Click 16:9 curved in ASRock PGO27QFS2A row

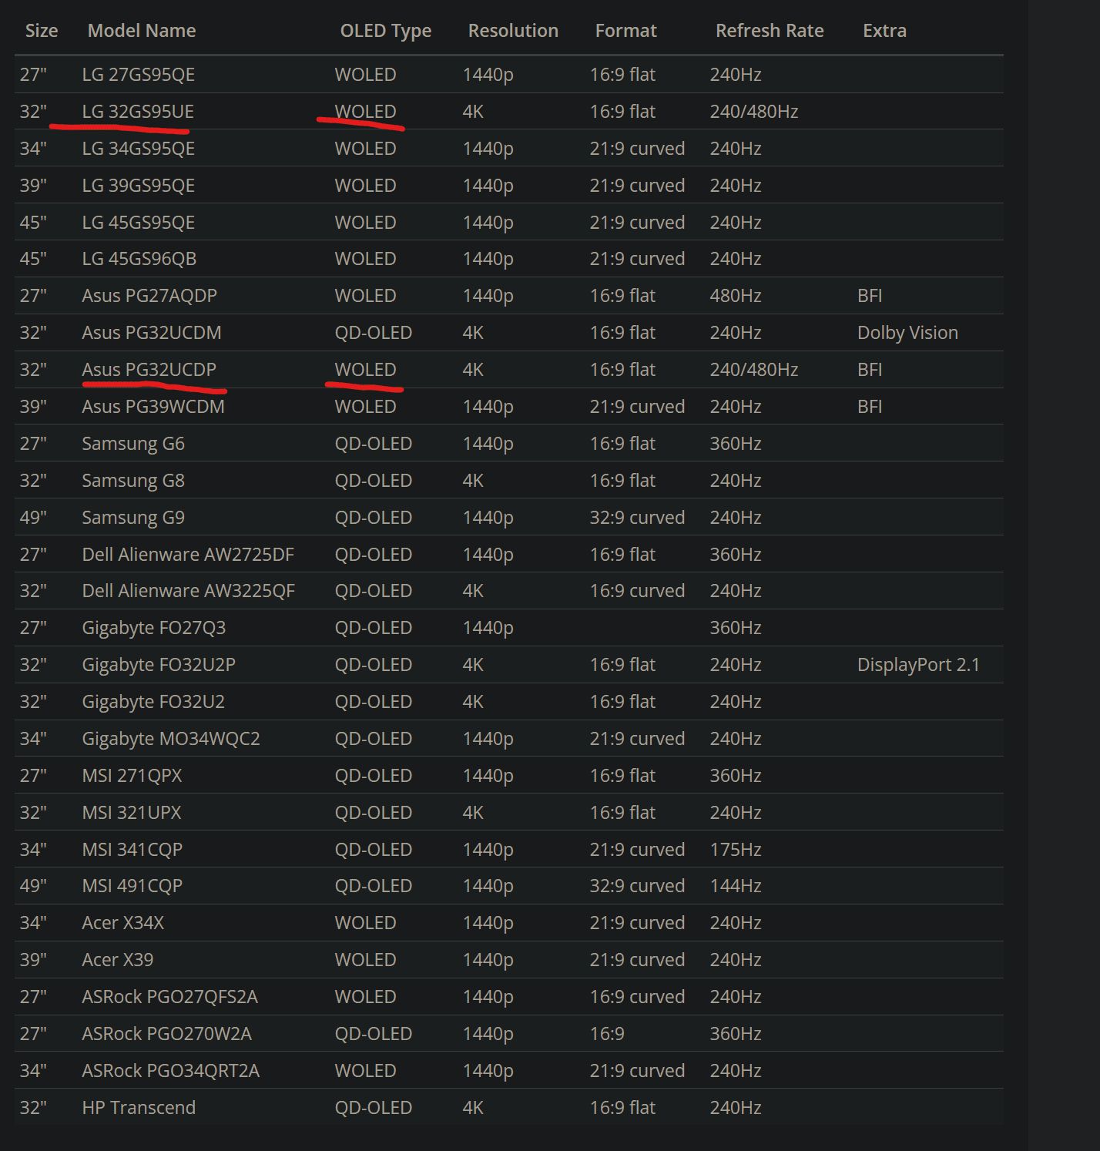[x=637, y=997]
